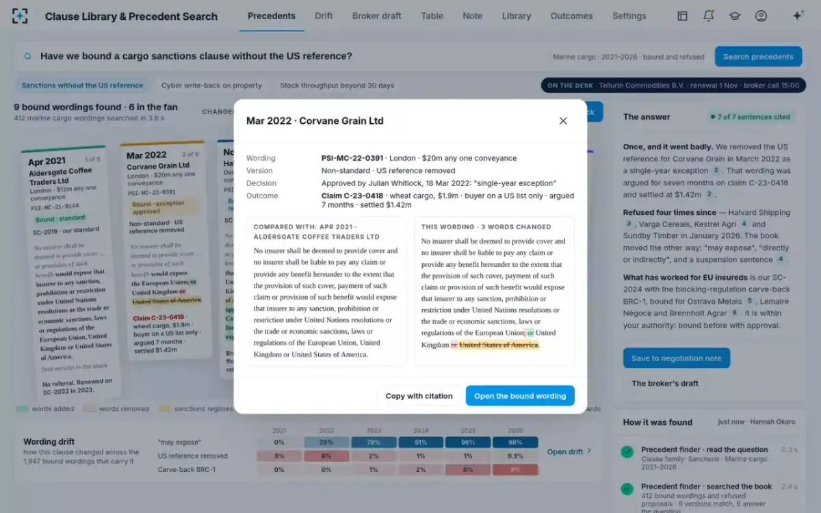This screenshot has width=821, height=513.
Task: Click the 78% drift cell
Action: [374, 443]
